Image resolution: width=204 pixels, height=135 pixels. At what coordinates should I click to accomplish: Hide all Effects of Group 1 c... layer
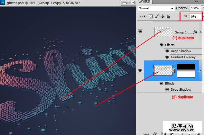click(x=161, y=45)
